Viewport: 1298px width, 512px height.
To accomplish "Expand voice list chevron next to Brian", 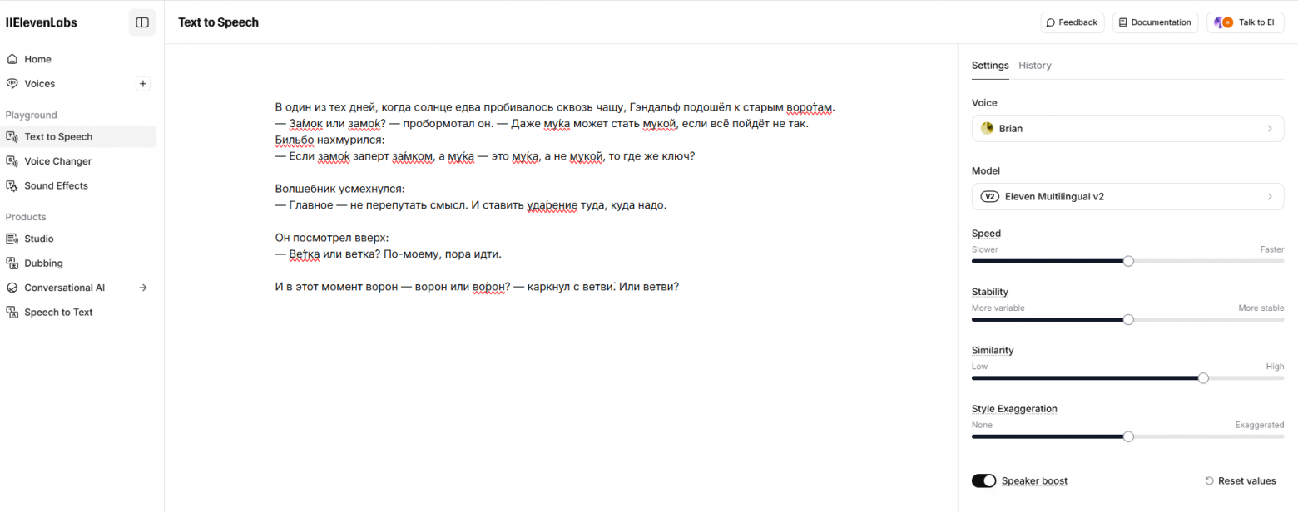I will (1270, 129).
